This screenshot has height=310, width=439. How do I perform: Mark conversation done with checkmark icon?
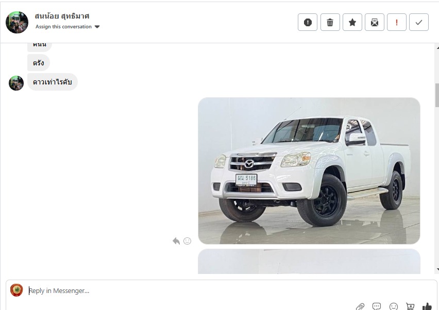419,22
